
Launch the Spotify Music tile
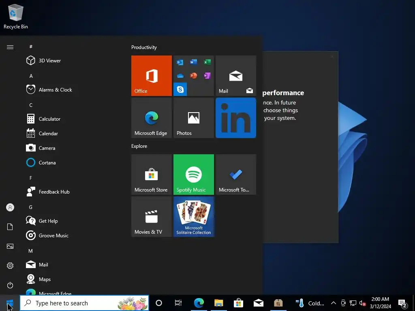pos(193,175)
